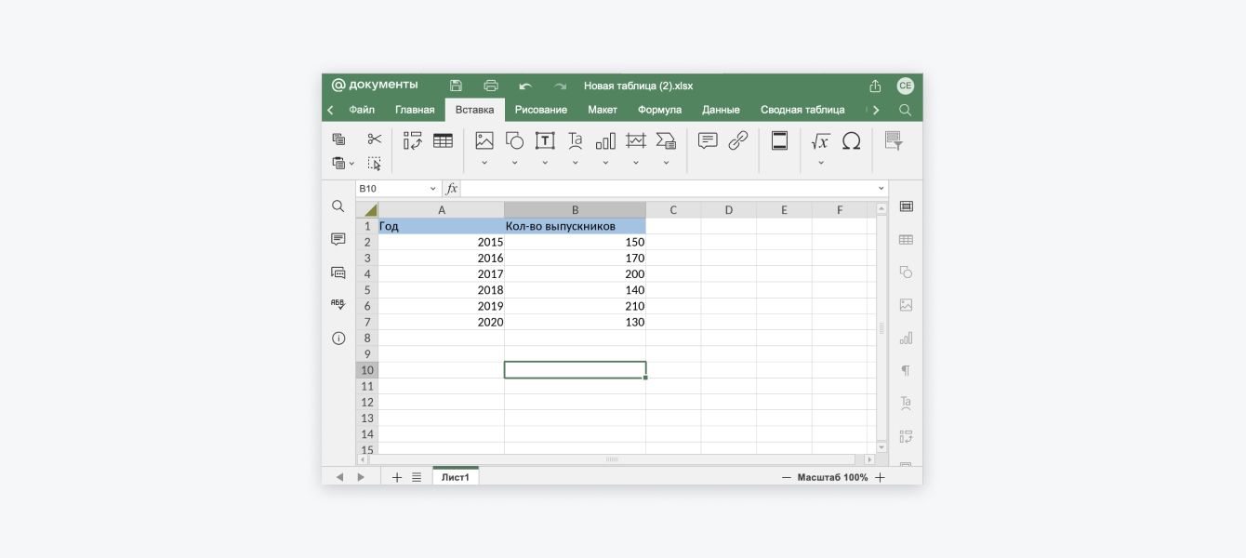This screenshot has width=1246, height=558.
Task: Click the add new sheet plus button
Action: coord(397,477)
